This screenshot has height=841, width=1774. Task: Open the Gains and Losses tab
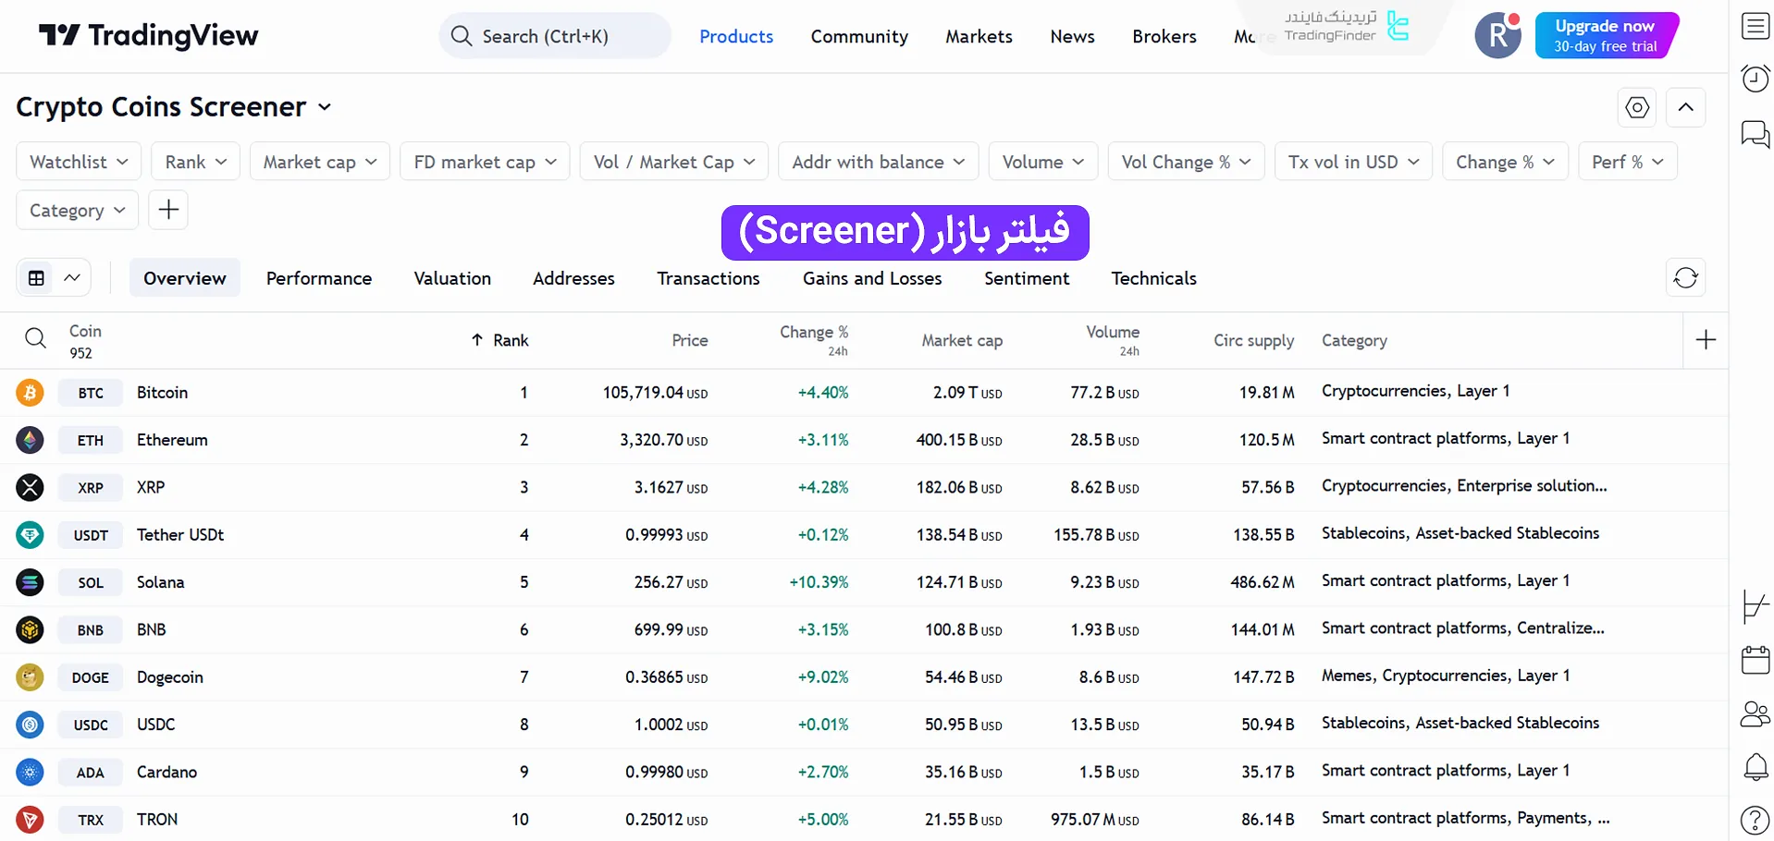872,278
